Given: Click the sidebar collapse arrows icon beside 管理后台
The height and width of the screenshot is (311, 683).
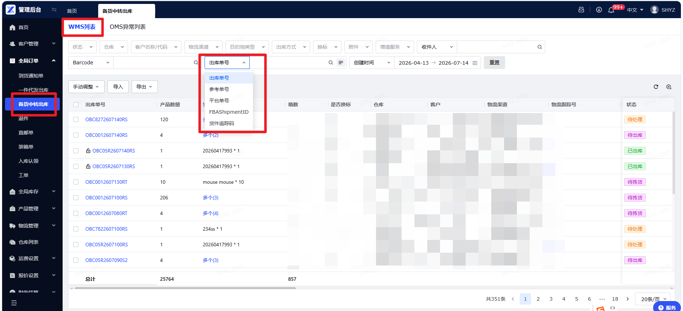Looking at the screenshot, I should coord(54,10).
